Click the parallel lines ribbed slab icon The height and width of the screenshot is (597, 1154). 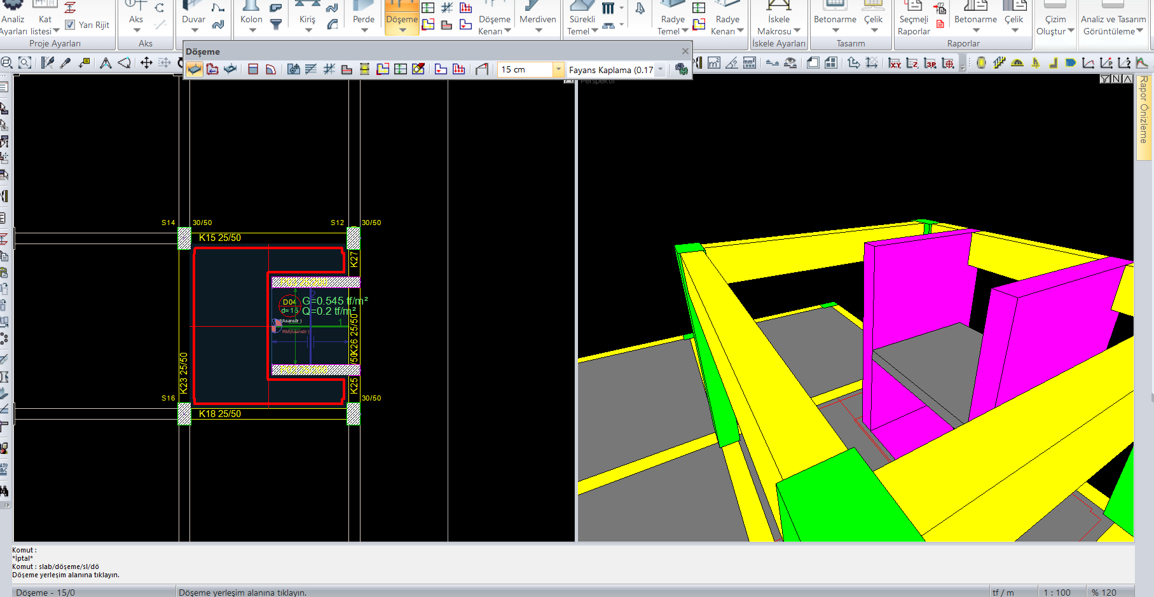coord(311,69)
